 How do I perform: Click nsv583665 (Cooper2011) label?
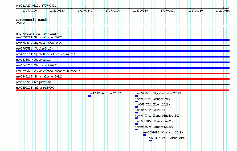click(x=34, y=60)
